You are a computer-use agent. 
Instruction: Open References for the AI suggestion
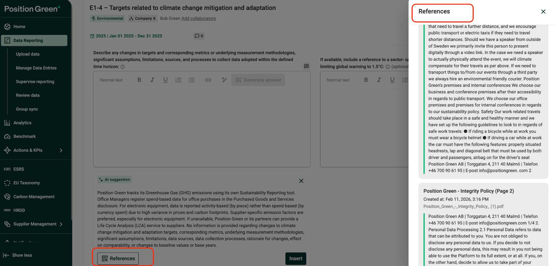click(x=118, y=258)
